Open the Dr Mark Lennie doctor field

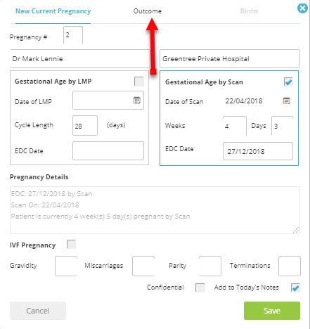coord(80,59)
